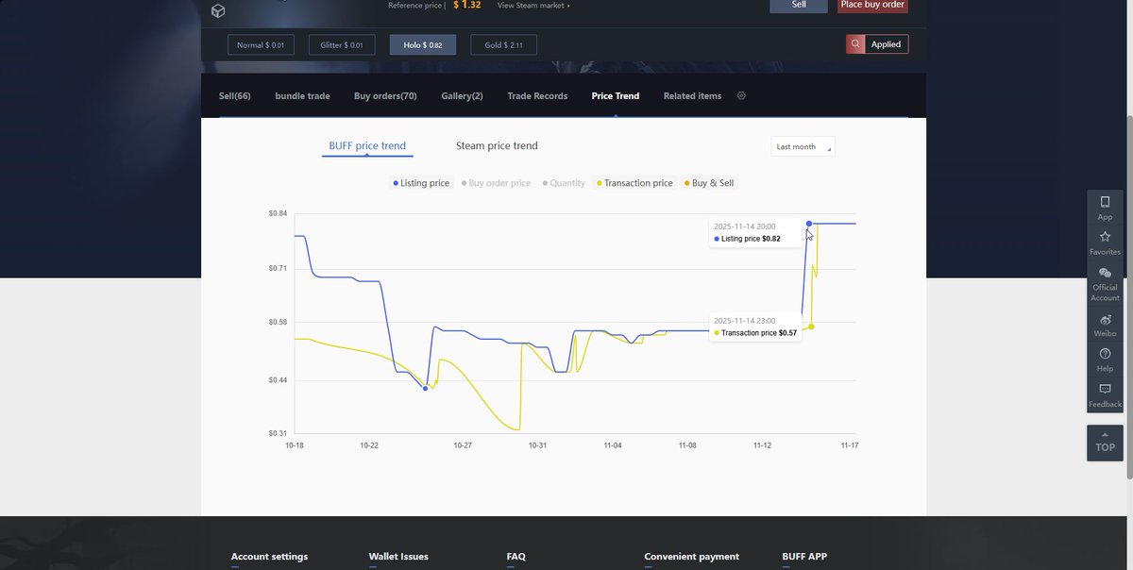The height and width of the screenshot is (570, 1133).
Task: Enable Quantity legend series
Action: [564, 183]
